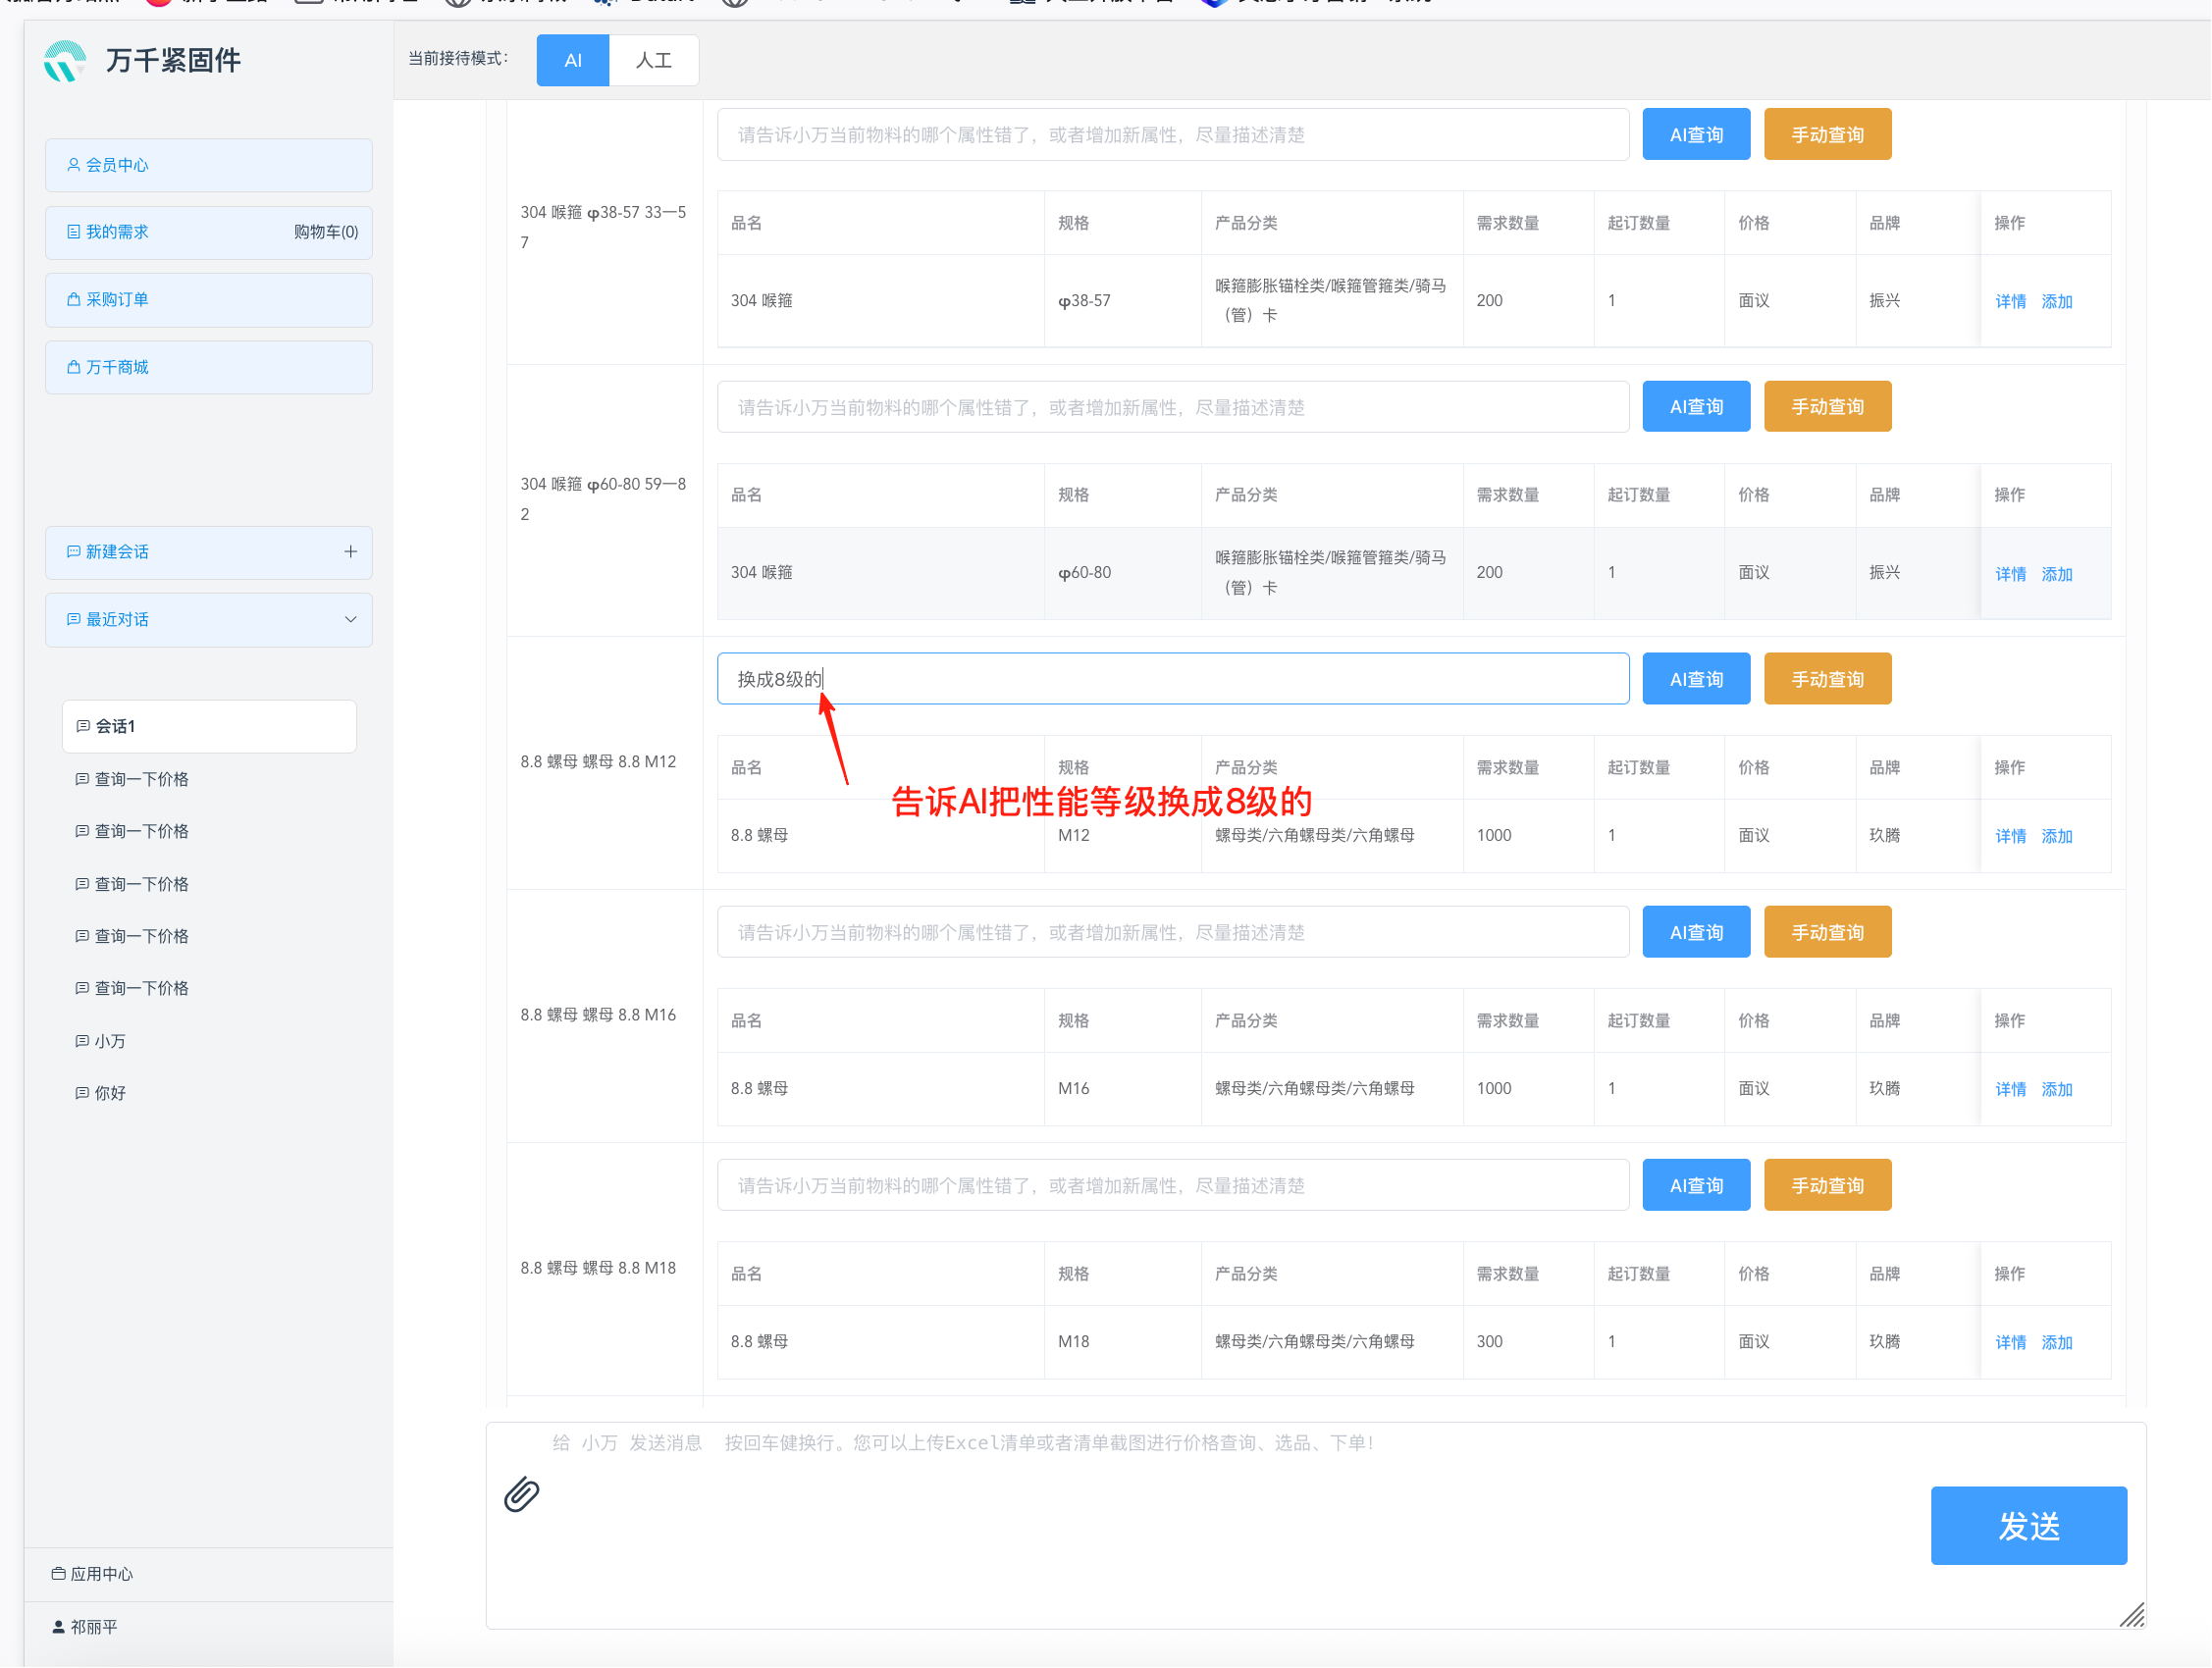
Task: Click 添加 link for M18 nut
Action: coord(2056,1343)
